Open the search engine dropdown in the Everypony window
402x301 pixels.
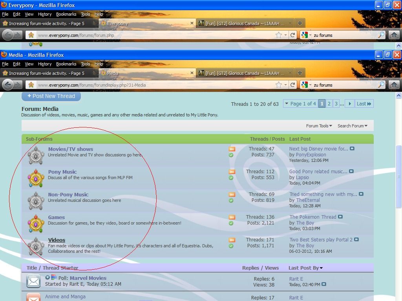pos(310,35)
